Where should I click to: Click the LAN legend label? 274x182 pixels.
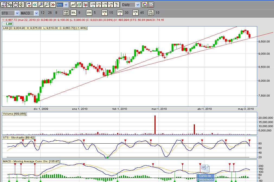coord(9,24)
